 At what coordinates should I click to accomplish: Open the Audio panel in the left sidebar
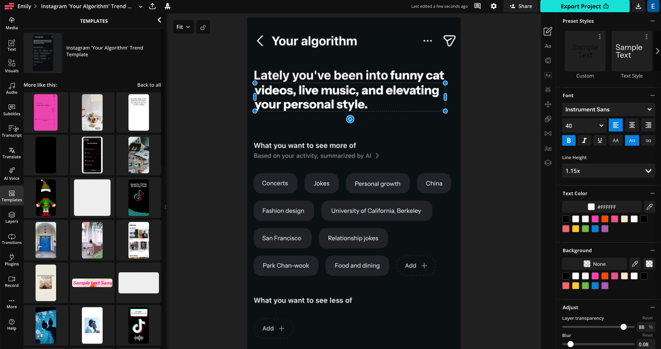tap(12, 88)
